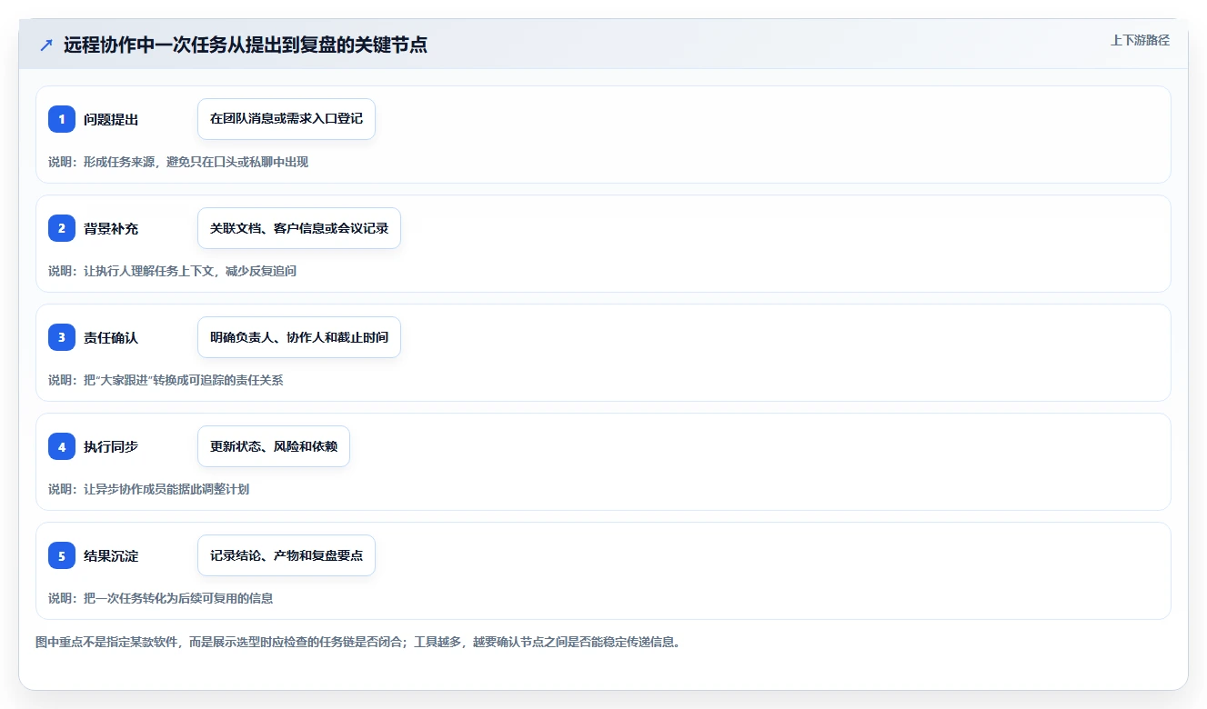
Task: Click the arrow icon beside the title
Action: pyautogui.click(x=46, y=45)
